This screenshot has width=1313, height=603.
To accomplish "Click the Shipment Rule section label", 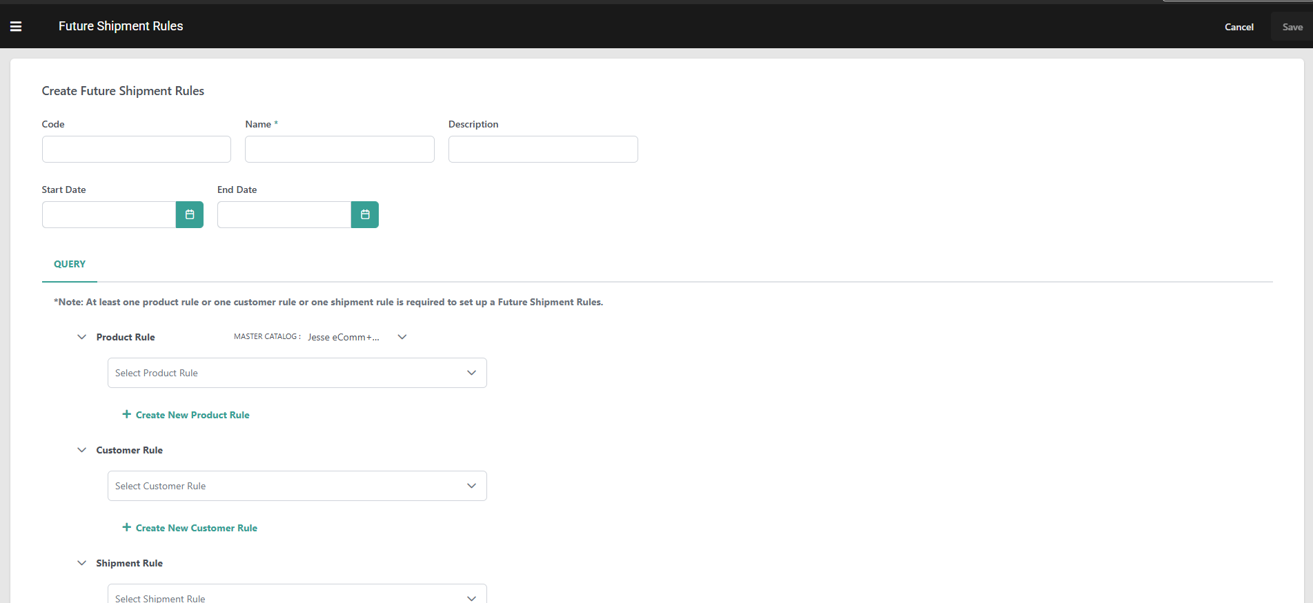I will pos(130,563).
